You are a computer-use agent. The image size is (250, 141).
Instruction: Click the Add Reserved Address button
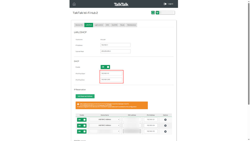click(85, 96)
